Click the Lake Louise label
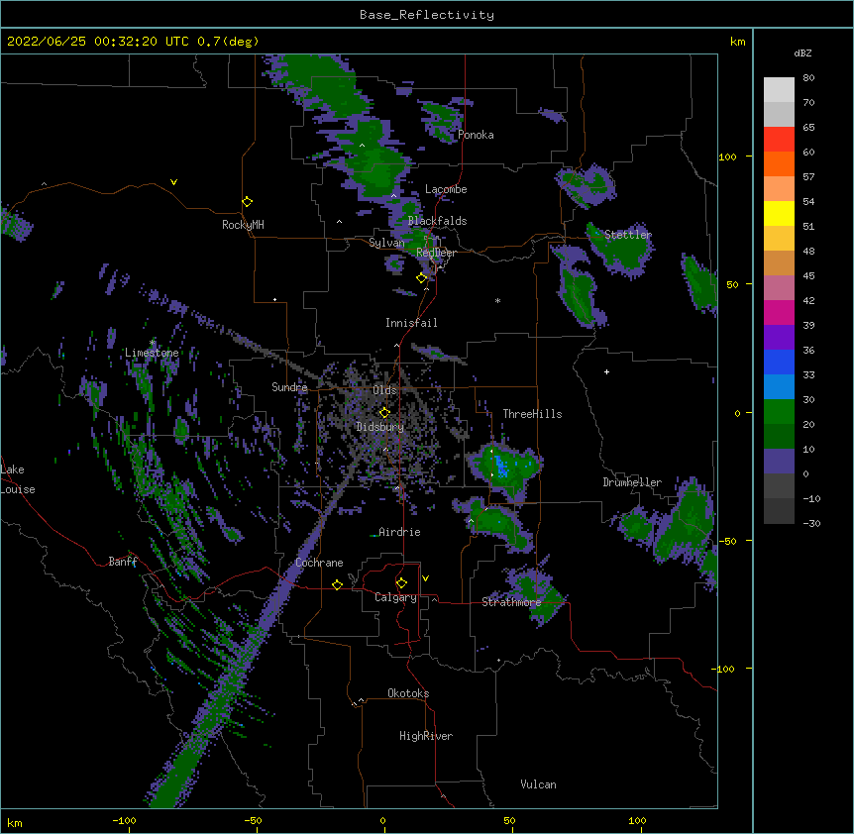The width and height of the screenshot is (854, 834). click(x=18, y=479)
